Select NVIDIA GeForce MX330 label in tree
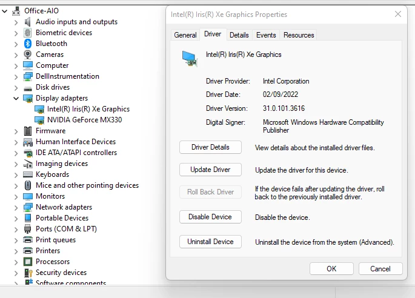 (x=84, y=120)
